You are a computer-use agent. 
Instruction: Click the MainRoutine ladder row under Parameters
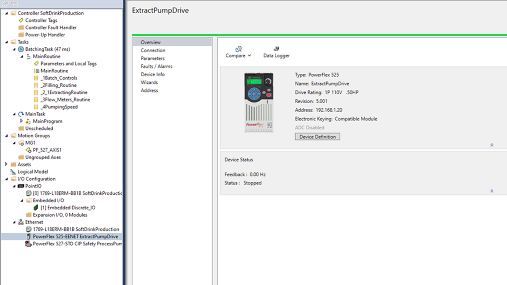tap(54, 71)
